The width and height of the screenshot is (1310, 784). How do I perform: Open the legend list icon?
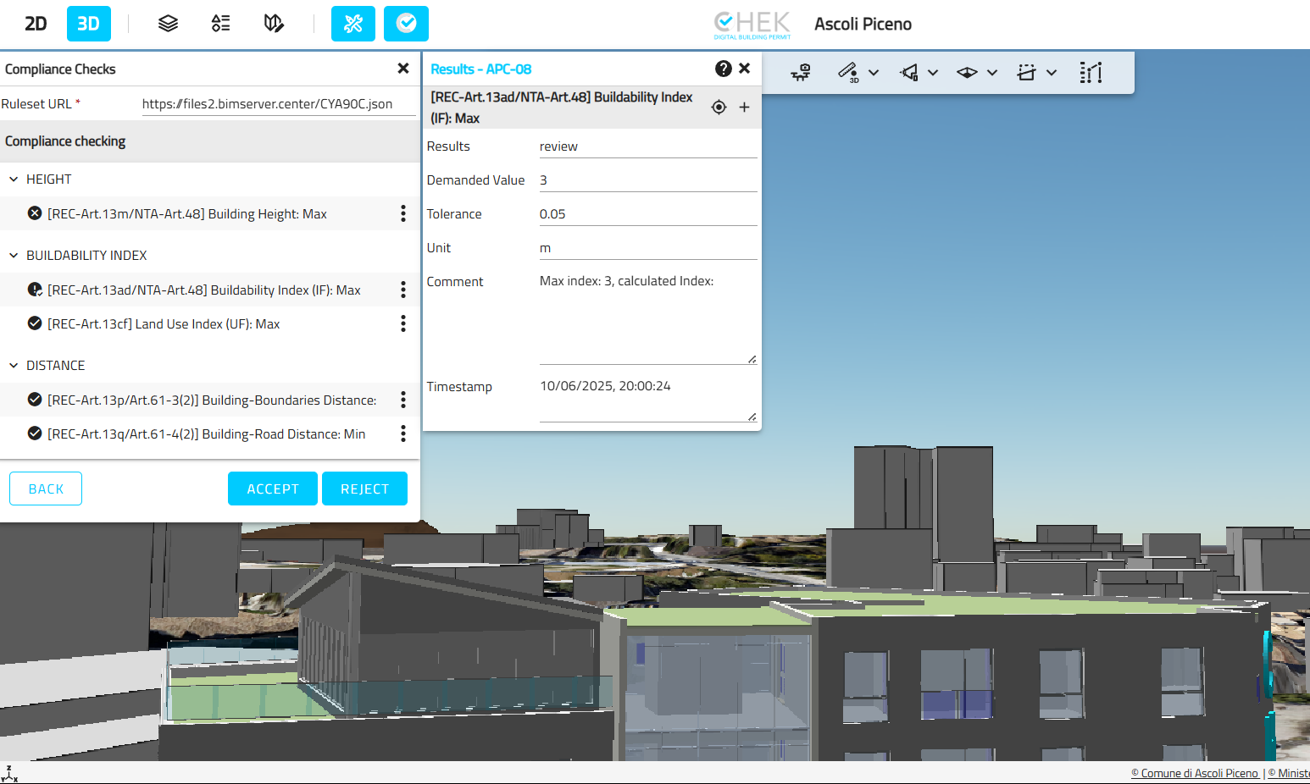220,24
